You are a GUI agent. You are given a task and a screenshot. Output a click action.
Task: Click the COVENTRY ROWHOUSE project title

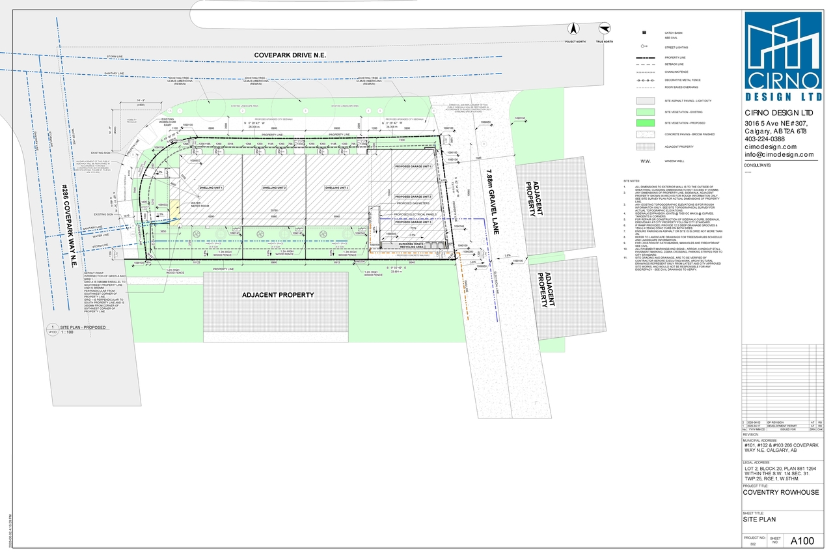tap(781, 493)
